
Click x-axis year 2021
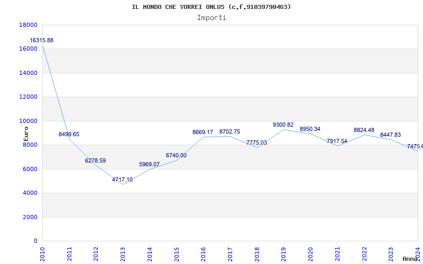(x=337, y=254)
